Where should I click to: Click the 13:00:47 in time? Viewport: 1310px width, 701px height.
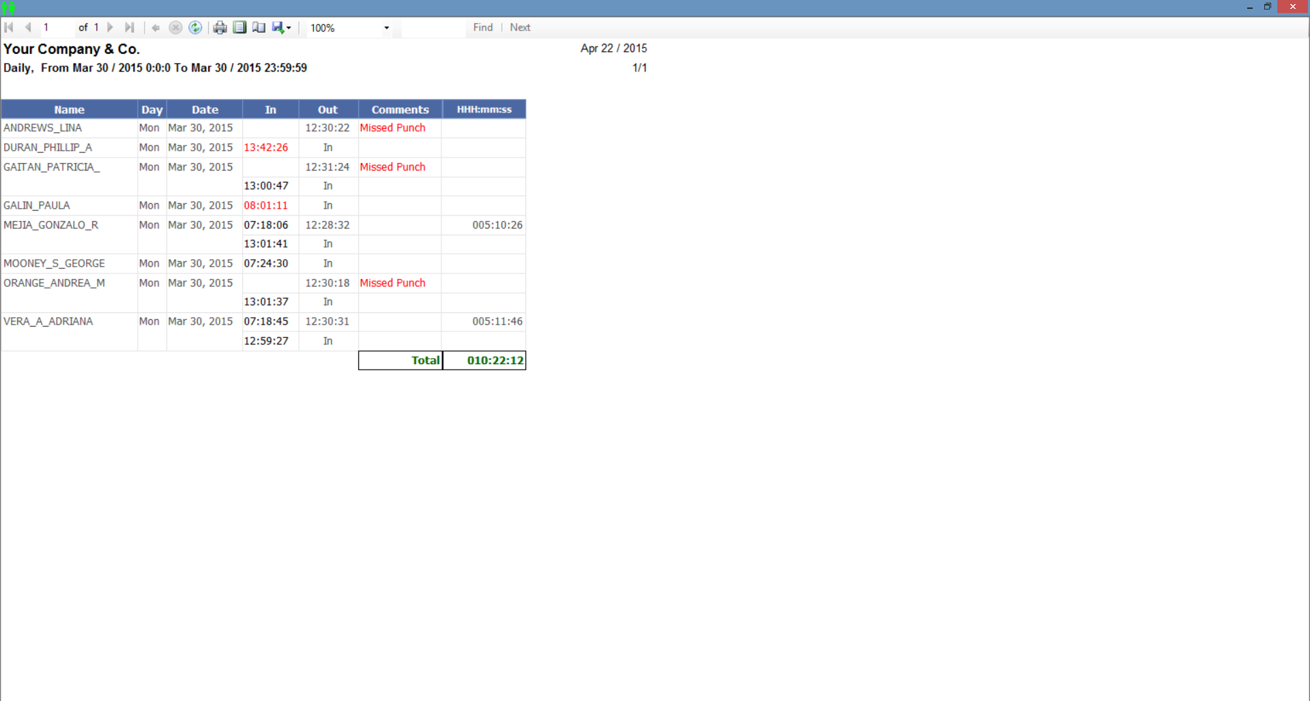266,186
